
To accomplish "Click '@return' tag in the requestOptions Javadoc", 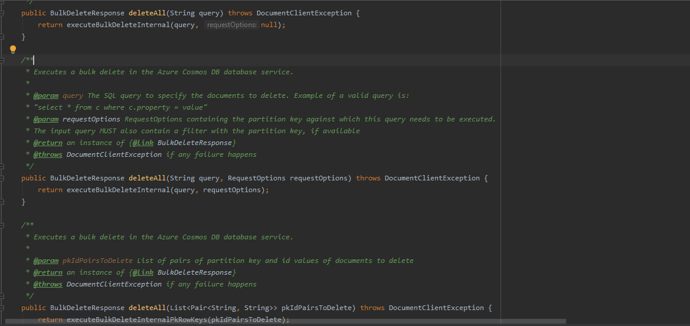I will (48, 143).
